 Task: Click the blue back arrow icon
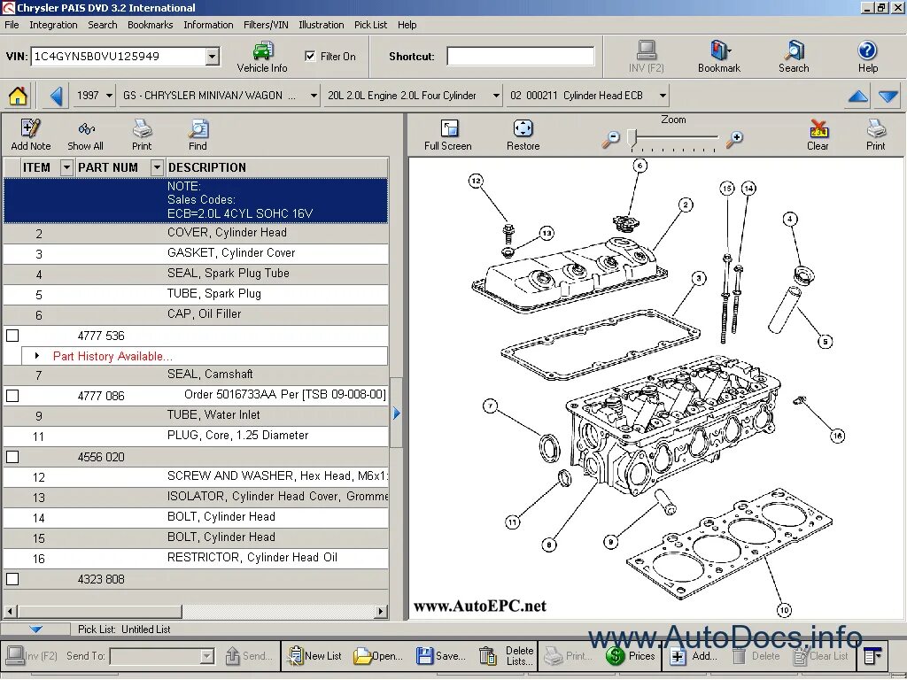click(x=56, y=96)
